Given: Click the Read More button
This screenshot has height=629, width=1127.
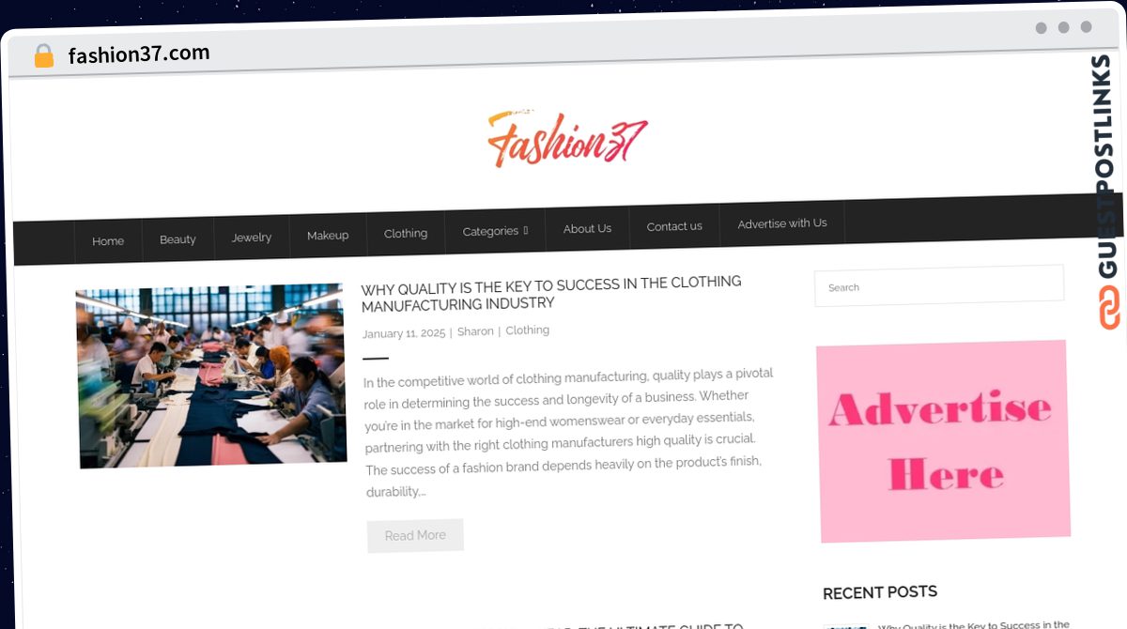Looking at the screenshot, I should (x=415, y=535).
